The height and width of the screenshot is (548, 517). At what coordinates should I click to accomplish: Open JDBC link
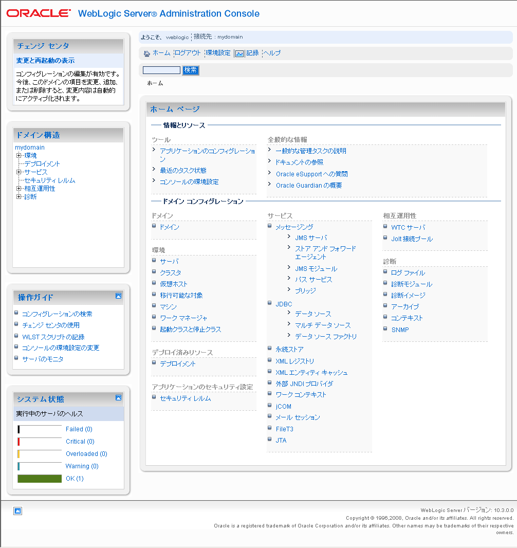284,304
